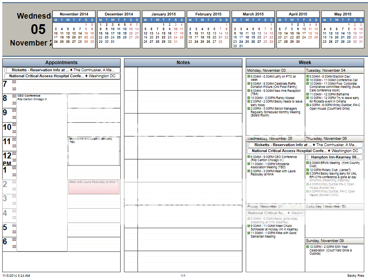368x280 pixels.
Task: Click green marker next to Bethanne appointment
Action: coord(308,94)
